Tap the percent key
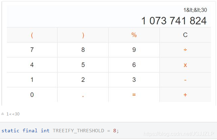The image size is (217, 140). [134, 35]
